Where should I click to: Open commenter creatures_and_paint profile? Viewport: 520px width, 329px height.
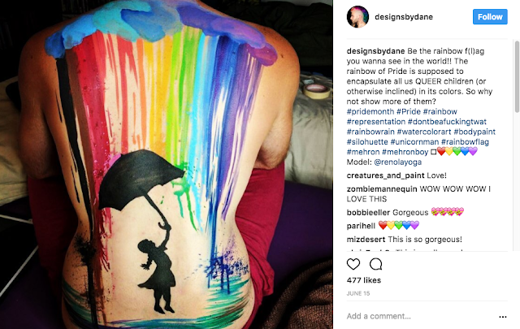pyautogui.click(x=385, y=175)
